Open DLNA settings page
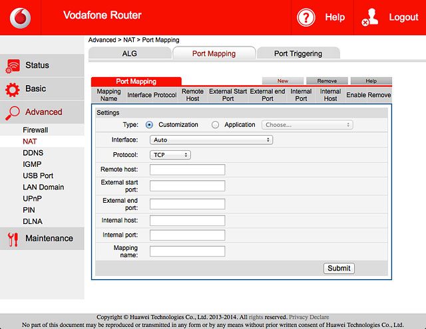Viewport: 426px width, 329px height. (x=33, y=221)
